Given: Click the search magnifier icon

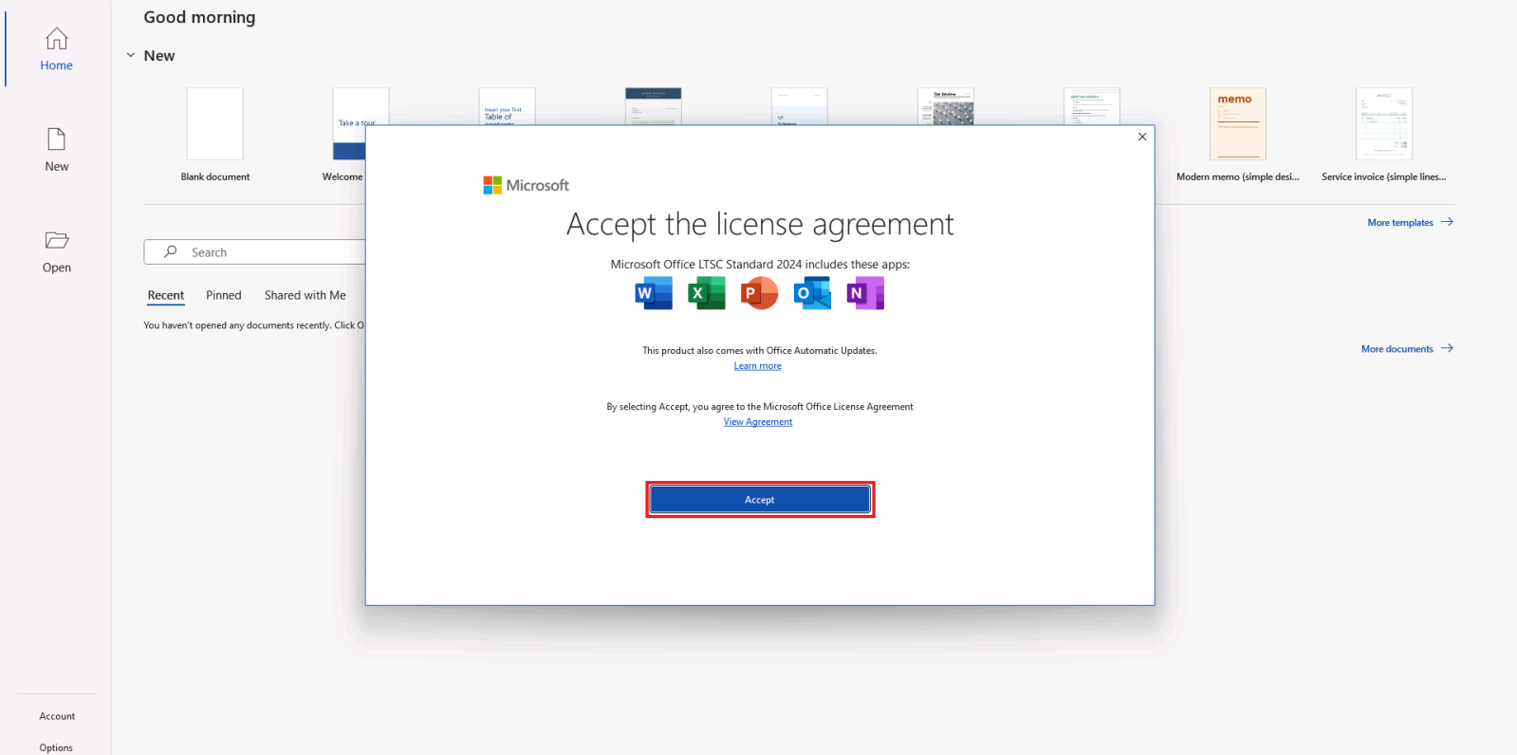Looking at the screenshot, I should coord(171,252).
